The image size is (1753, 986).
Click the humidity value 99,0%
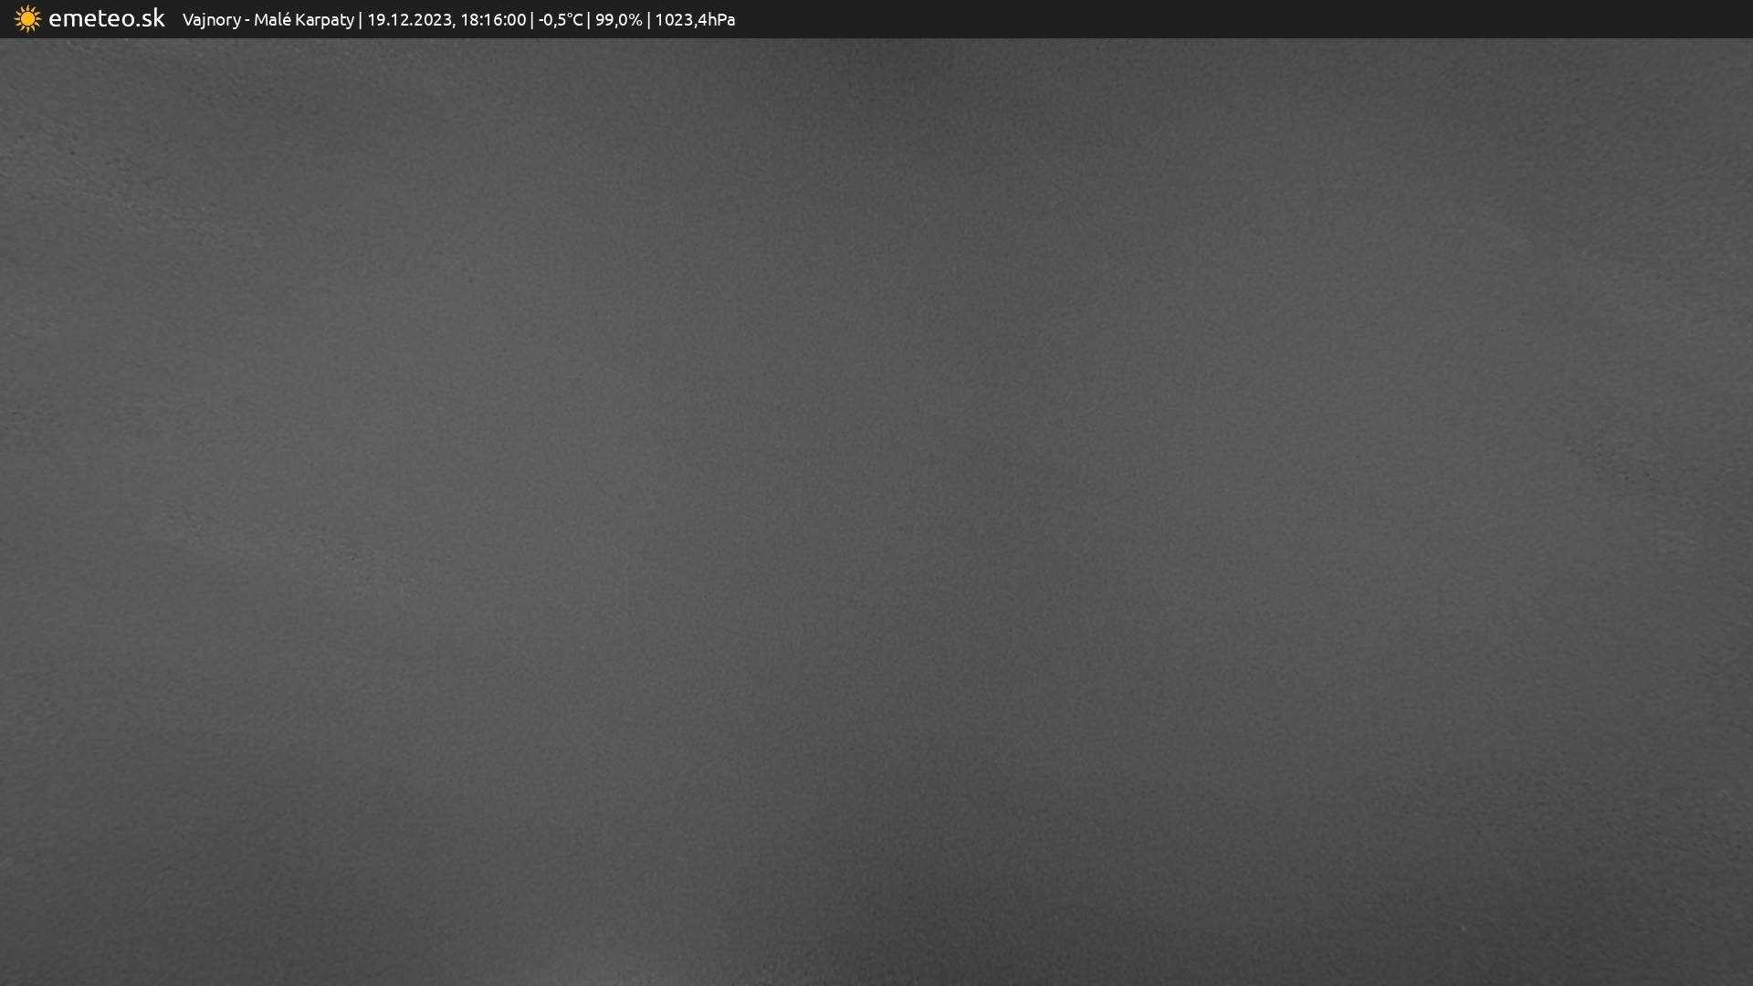click(618, 19)
